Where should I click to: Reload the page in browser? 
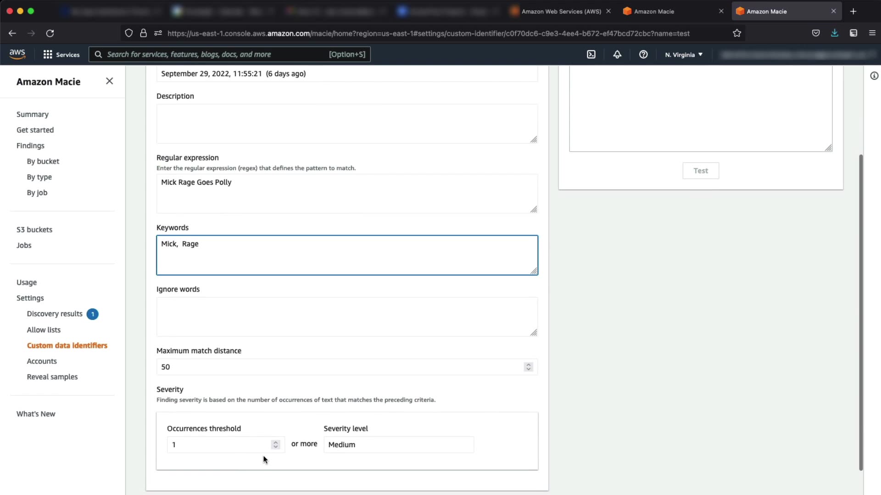50,33
